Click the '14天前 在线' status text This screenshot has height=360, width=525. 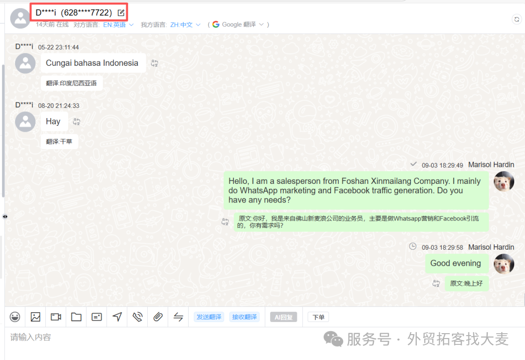[x=52, y=25]
